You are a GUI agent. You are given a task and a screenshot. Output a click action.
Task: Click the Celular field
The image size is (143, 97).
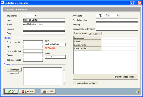click(x=33, y=55)
